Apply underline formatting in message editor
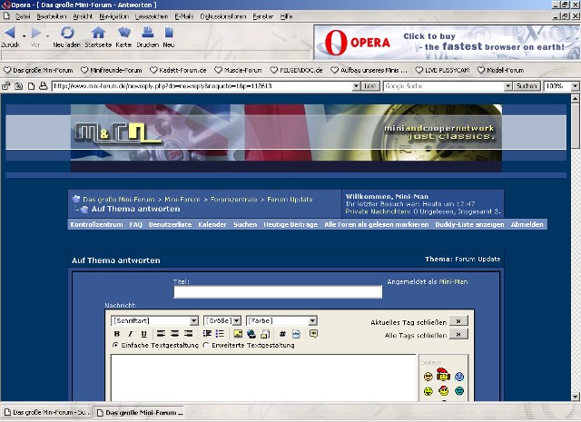The height and width of the screenshot is (422, 581). (143, 334)
